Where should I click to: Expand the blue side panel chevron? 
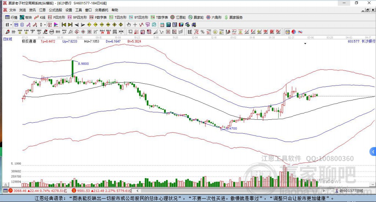(x=373, y=152)
